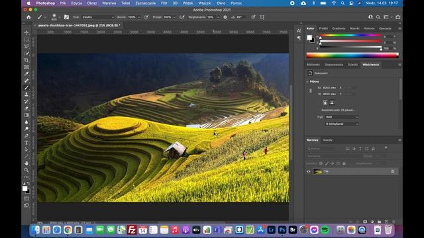Viewport: 424px width, 238px height.
Task: Select the Pen tool
Action: tap(26, 136)
